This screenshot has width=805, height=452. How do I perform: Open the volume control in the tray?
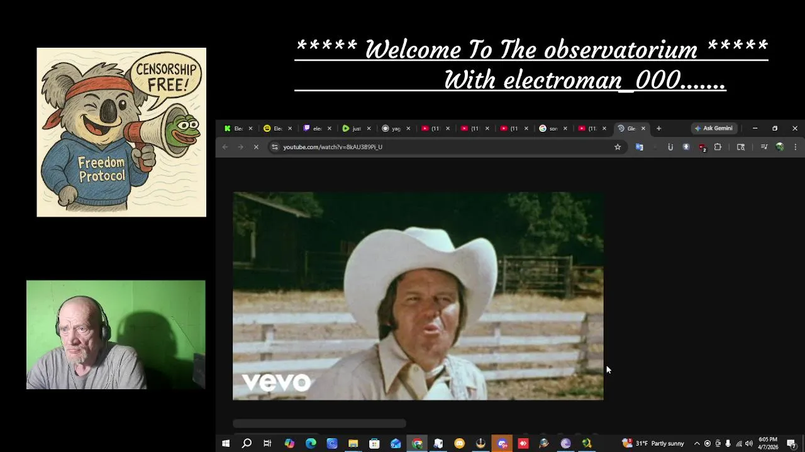pyautogui.click(x=749, y=444)
